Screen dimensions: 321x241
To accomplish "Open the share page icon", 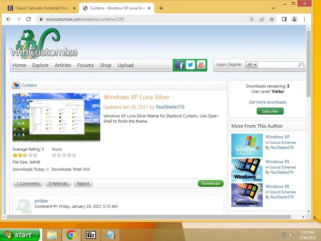I will 262,19.
